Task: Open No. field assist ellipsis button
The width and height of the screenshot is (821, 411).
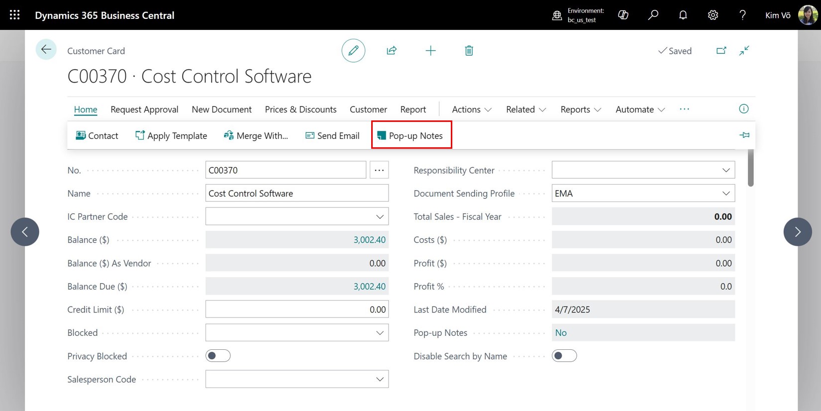Action: [379, 170]
